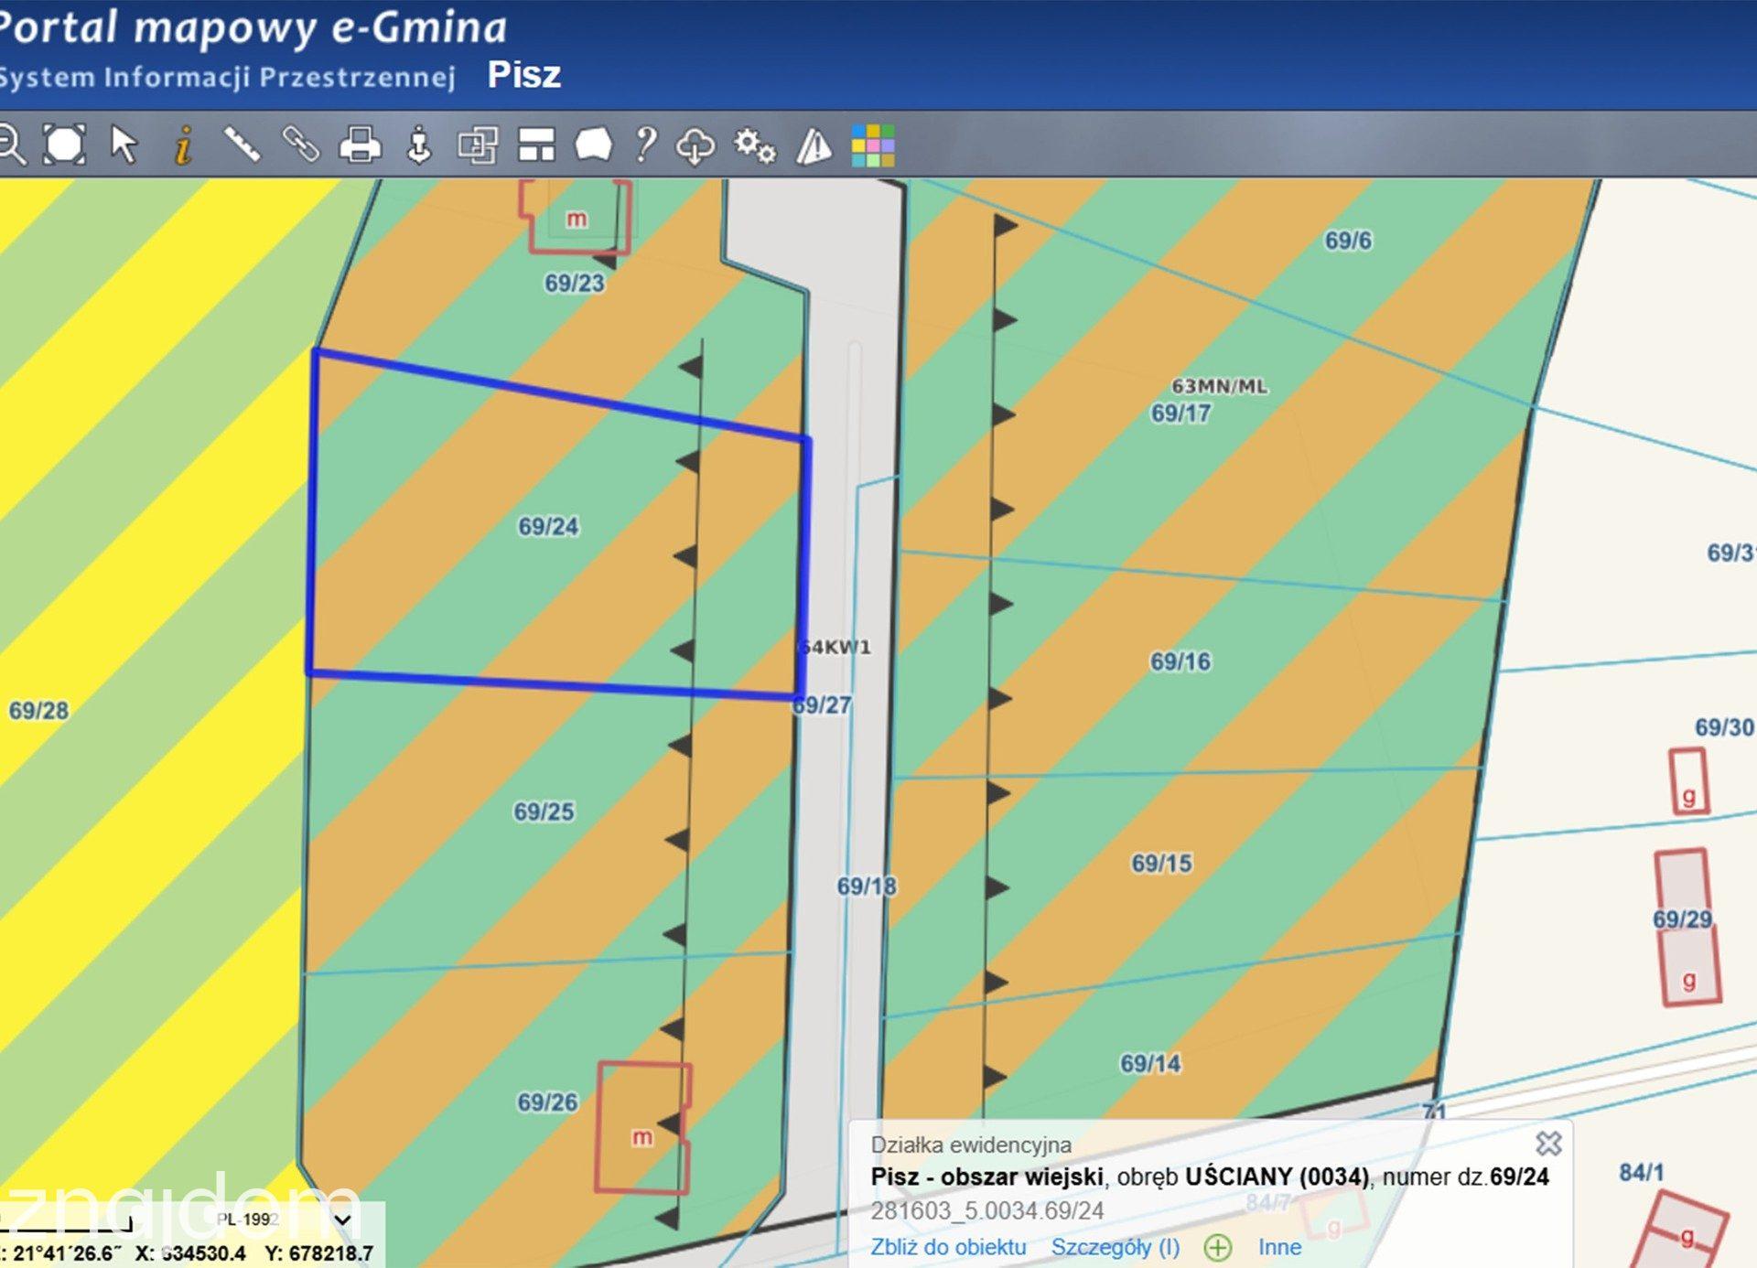Select the ruler measure tool
The height and width of the screenshot is (1268, 1757).
click(243, 145)
